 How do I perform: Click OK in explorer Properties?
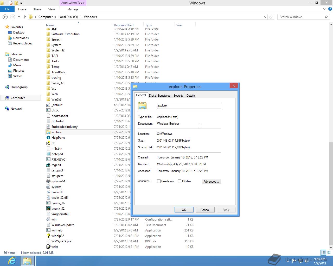pos(184,210)
